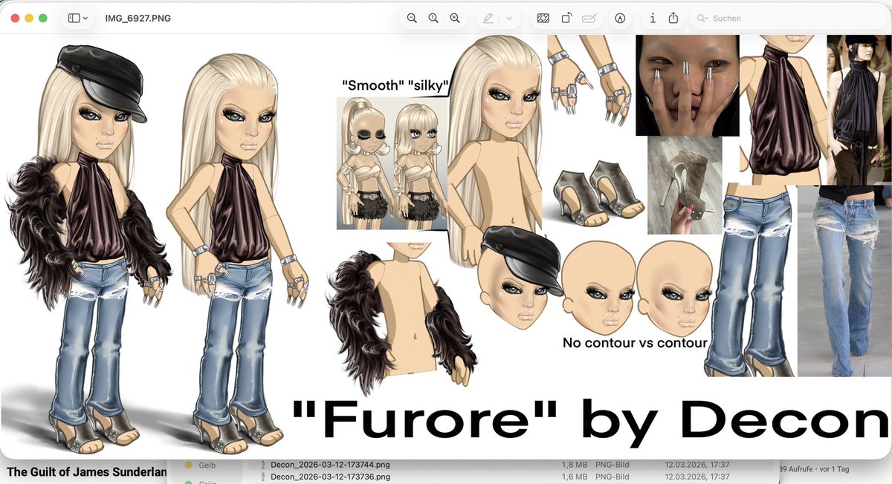Click the photo of grey platform heel

click(x=685, y=185)
